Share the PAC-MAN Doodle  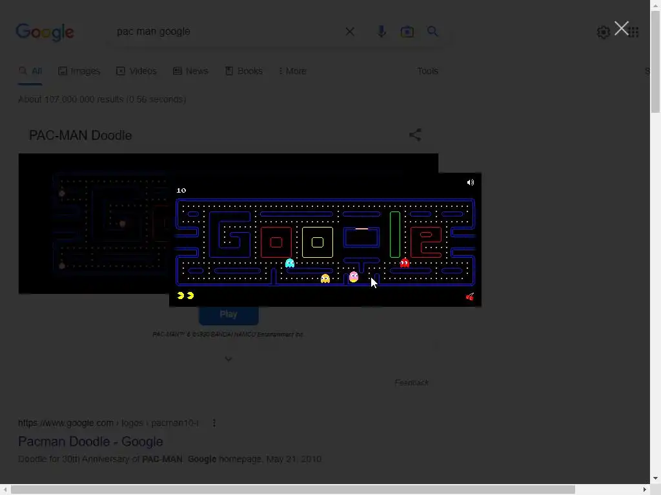point(415,135)
